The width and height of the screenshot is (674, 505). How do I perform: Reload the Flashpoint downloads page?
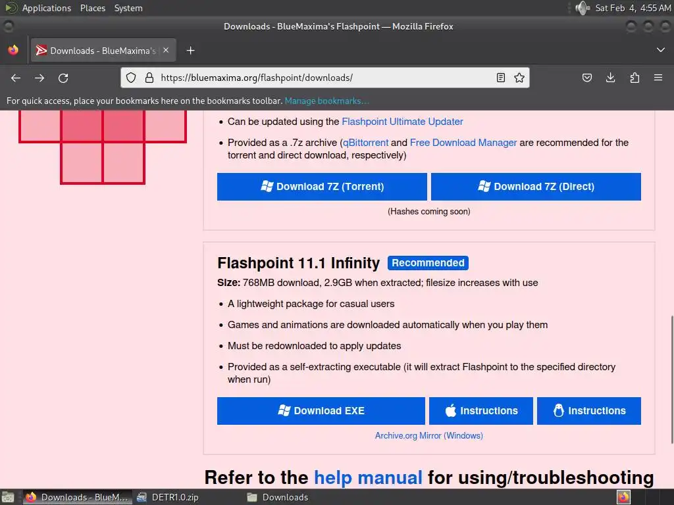pyautogui.click(x=63, y=78)
